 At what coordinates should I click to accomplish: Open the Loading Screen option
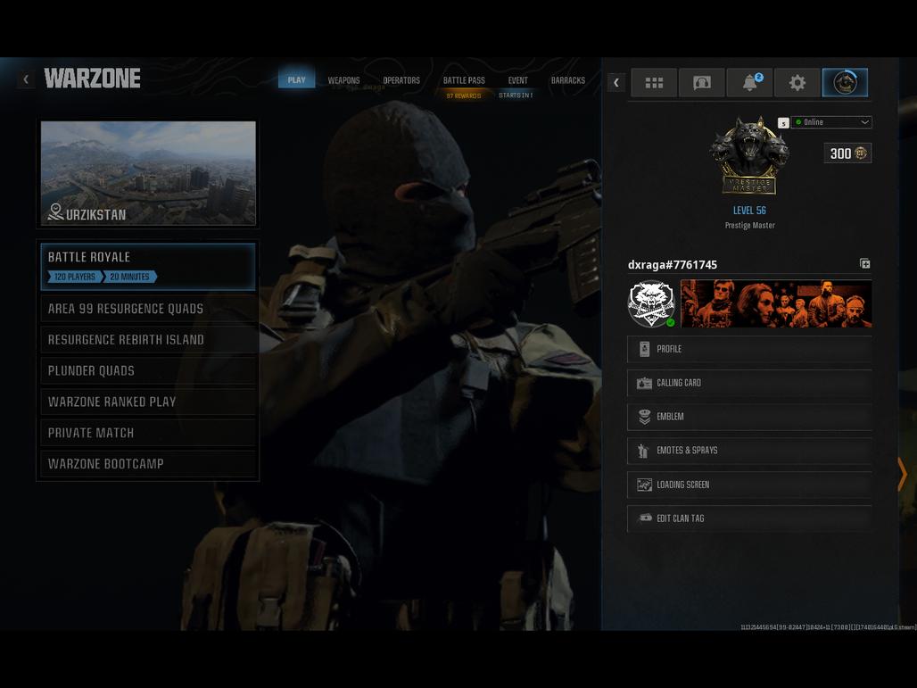(x=749, y=485)
